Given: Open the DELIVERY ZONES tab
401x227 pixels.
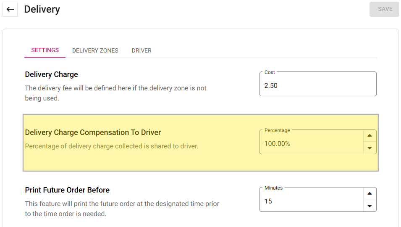Looking at the screenshot, I should pos(95,50).
